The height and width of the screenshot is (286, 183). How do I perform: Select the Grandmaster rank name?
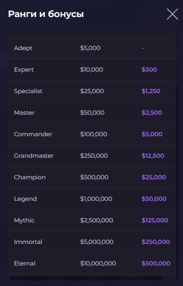[33, 156]
